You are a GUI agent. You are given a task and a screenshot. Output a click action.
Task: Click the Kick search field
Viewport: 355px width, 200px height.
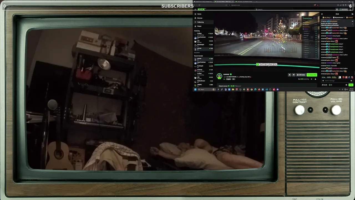click(x=274, y=9)
